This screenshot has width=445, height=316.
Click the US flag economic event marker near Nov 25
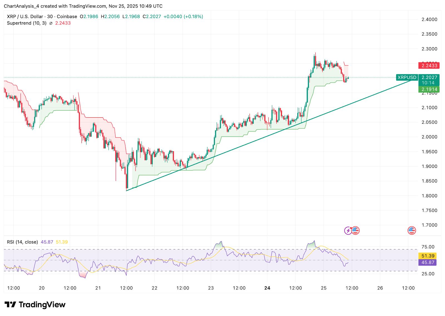pos(356,230)
